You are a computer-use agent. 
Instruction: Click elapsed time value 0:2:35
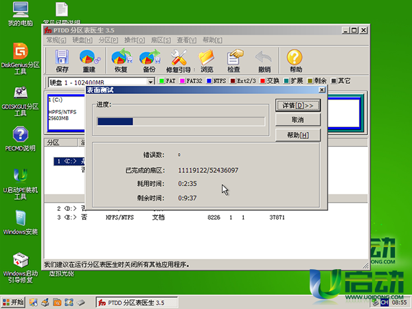tap(187, 183)
